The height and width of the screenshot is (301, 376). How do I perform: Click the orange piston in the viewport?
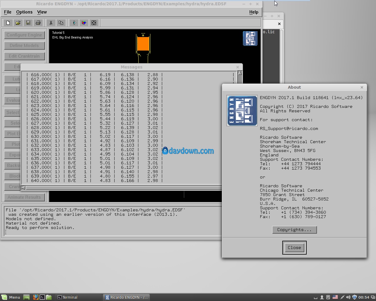[x=143, y=44]
